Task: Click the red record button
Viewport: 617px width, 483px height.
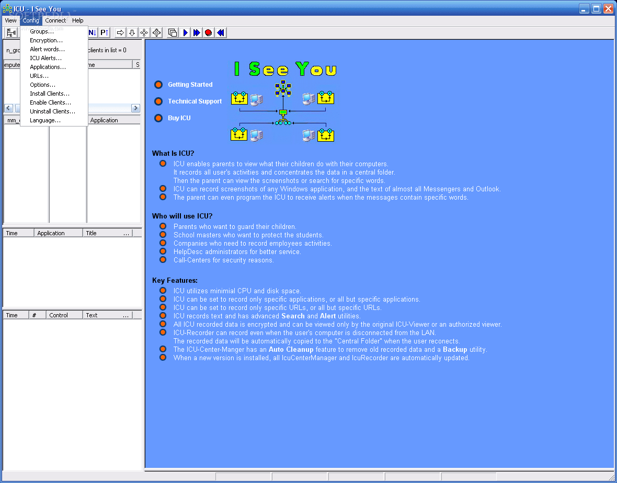Action: (209, 32)
